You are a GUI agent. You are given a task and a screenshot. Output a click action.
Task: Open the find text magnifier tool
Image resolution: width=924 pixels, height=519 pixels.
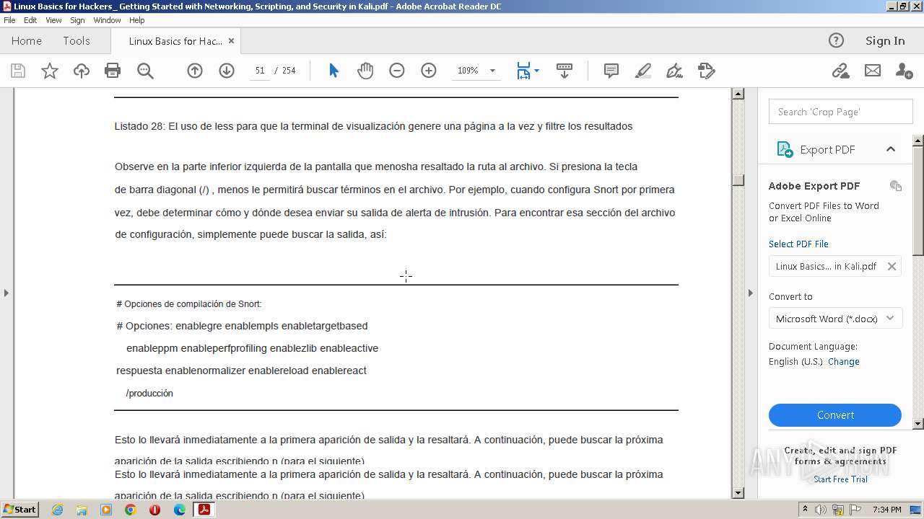coord(145,71)
